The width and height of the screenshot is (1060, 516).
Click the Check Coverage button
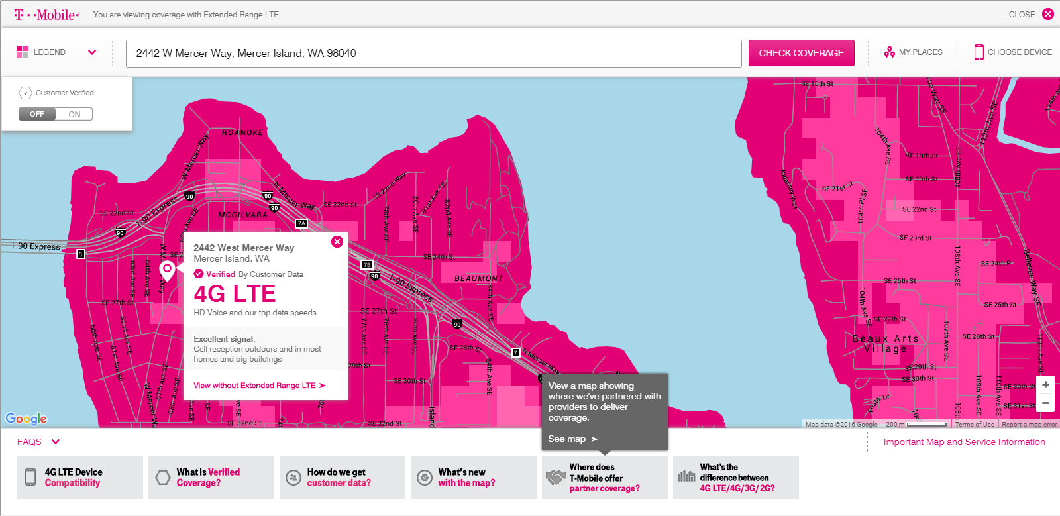[x=802, y=53]
